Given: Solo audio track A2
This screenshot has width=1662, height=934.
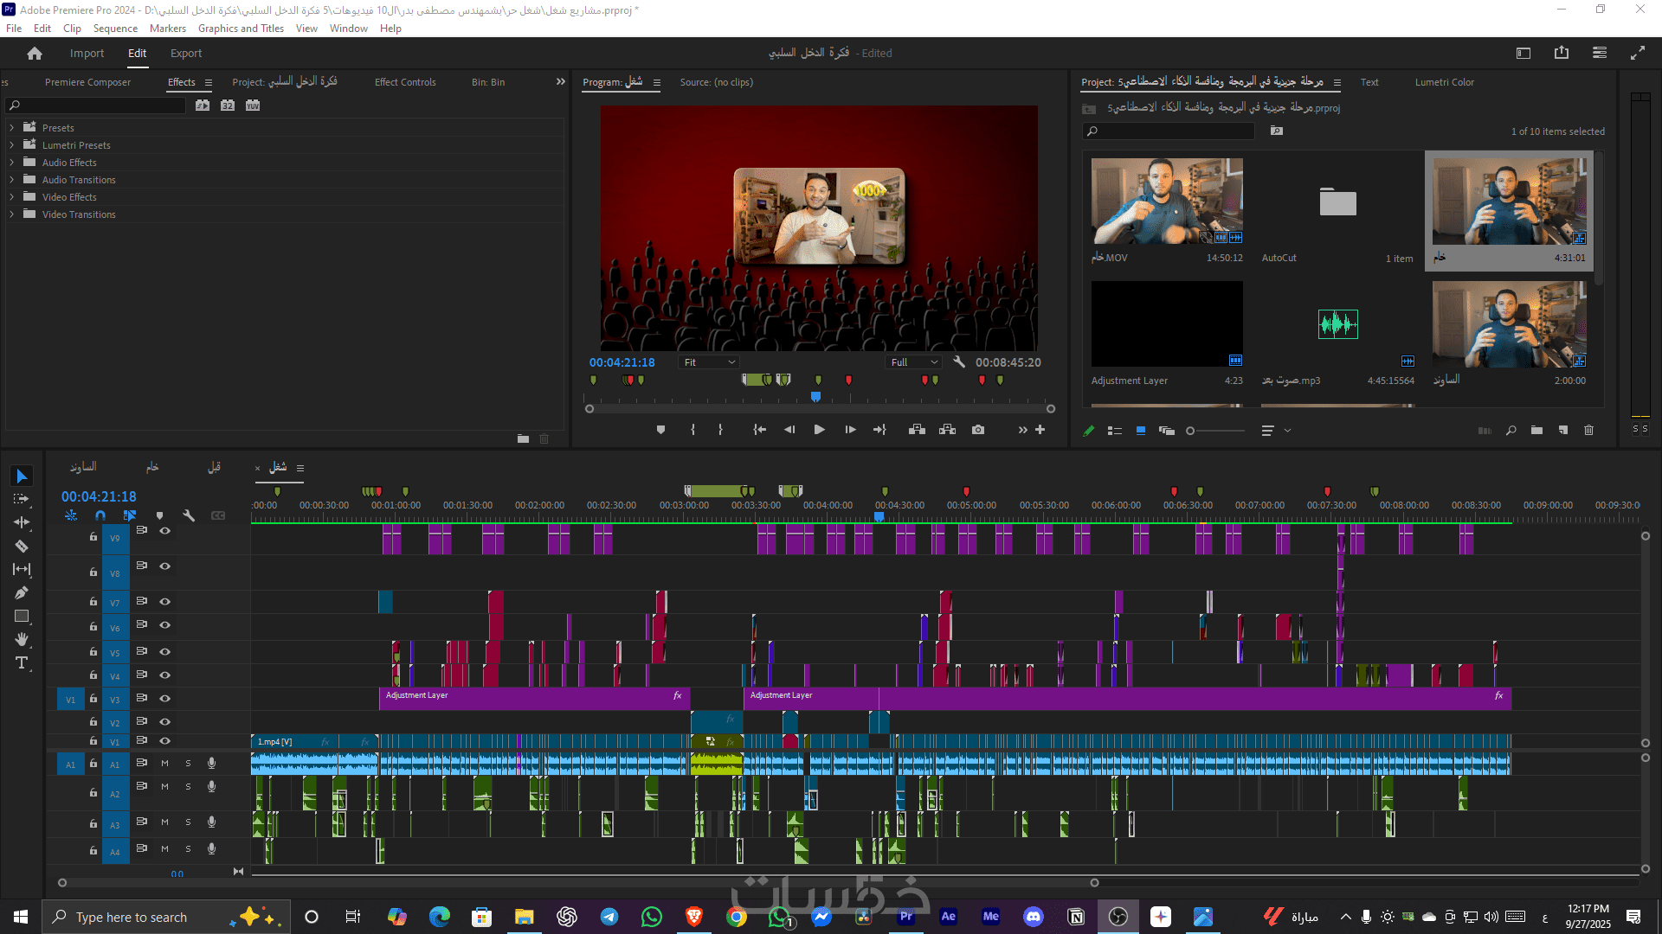Looking at the screenshot, I should point(188,787).
